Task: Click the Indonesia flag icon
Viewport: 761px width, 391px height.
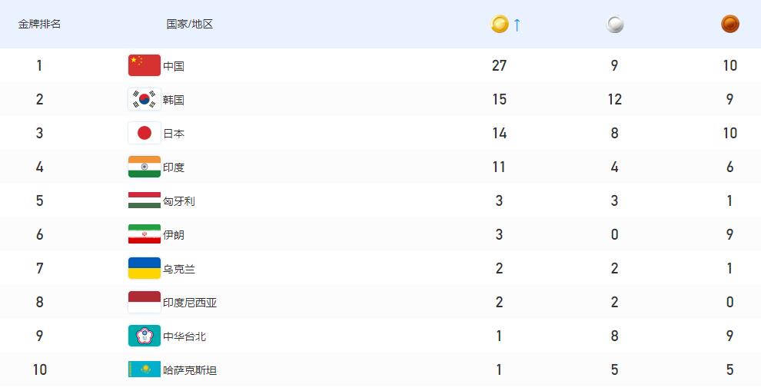Action: tap(145, 302)
